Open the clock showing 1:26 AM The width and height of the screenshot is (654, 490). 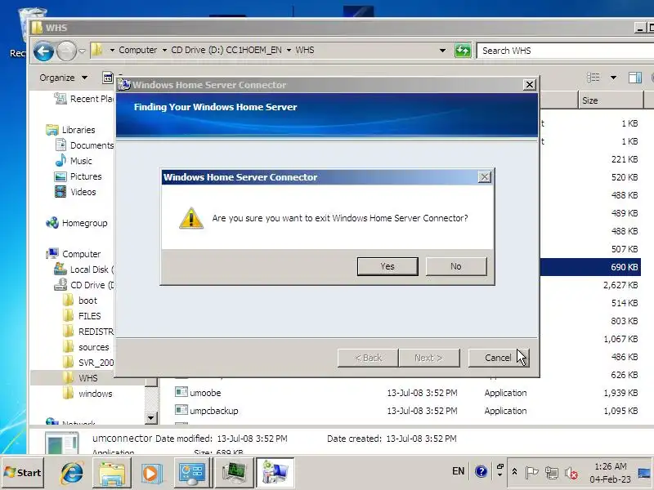point(610,473)
